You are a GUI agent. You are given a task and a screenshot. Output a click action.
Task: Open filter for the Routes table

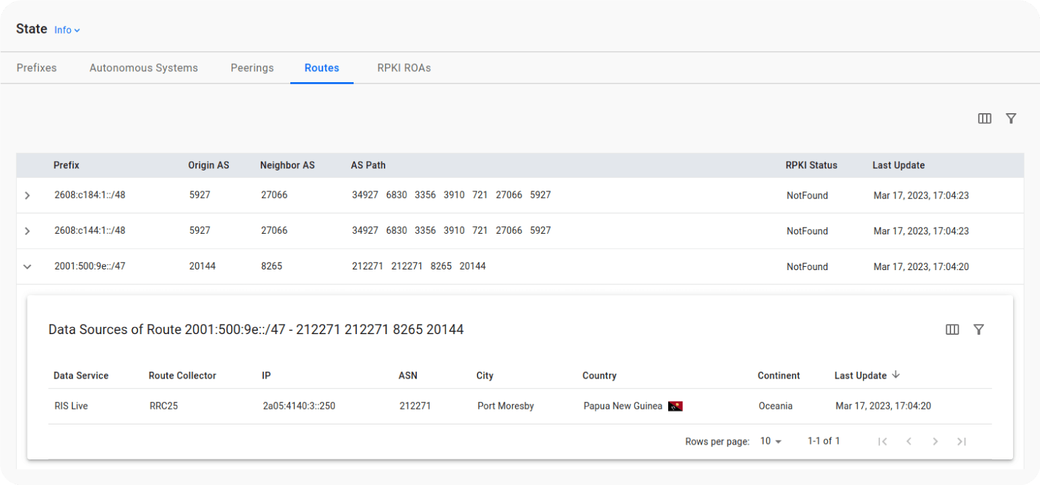point(1010,119)
